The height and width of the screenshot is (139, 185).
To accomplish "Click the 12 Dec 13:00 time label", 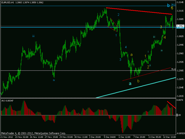I will click(x=170, y=137).
